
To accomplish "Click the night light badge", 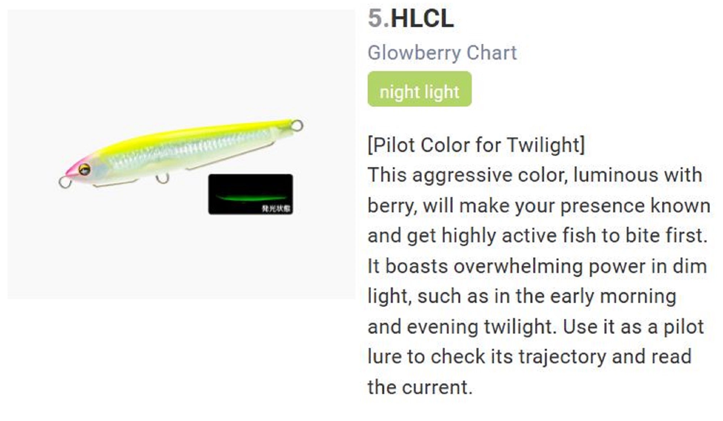I will pyautogui.click(x=419, y=89).
